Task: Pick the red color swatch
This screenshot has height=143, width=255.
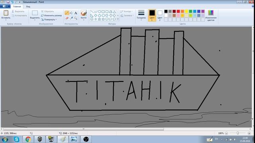Action: [x=178, y=12]
